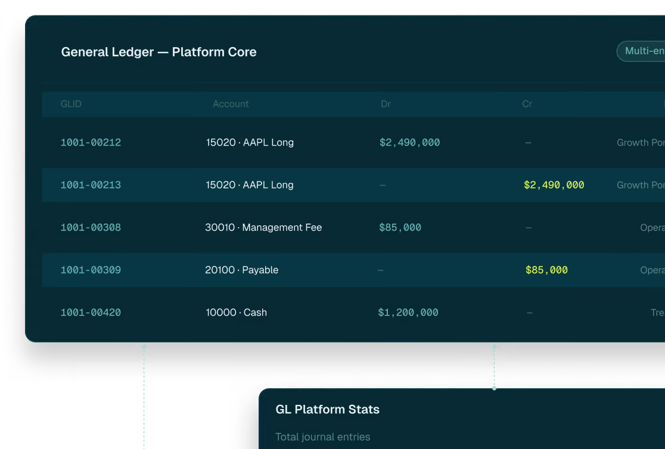Click the 10000 · Cash account
This screenshot has height=449, width=665.
(x=236, y=312)
